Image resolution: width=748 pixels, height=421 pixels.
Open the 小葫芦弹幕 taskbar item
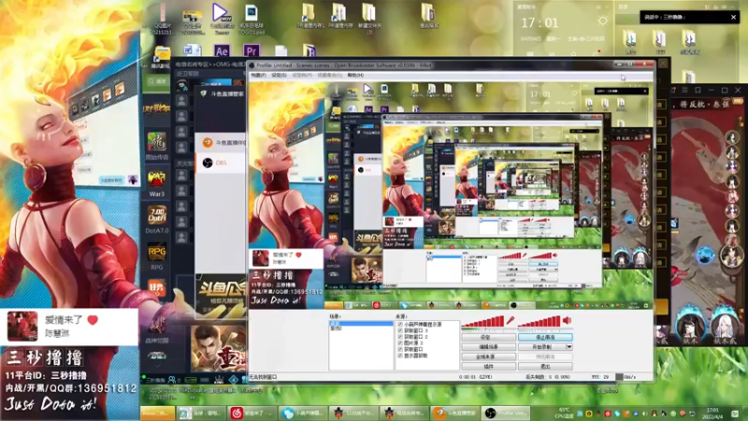(x=301, y=413)
